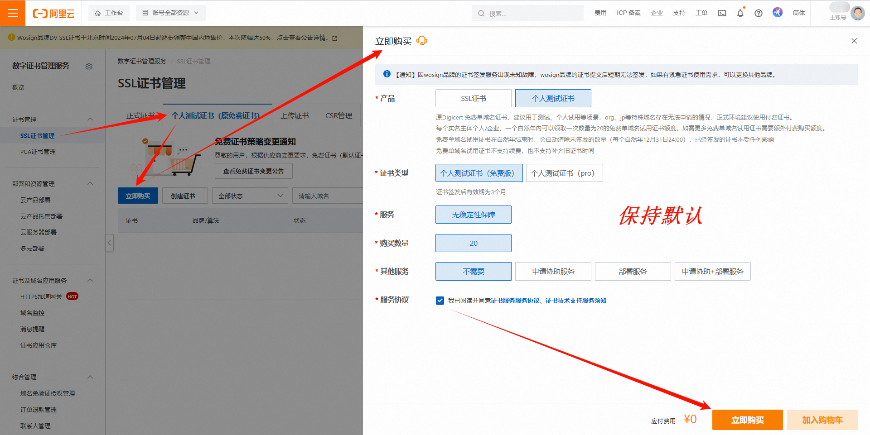Switch to the CSR管理 tab
870x435 pixels.
click(x=338, y=115)
